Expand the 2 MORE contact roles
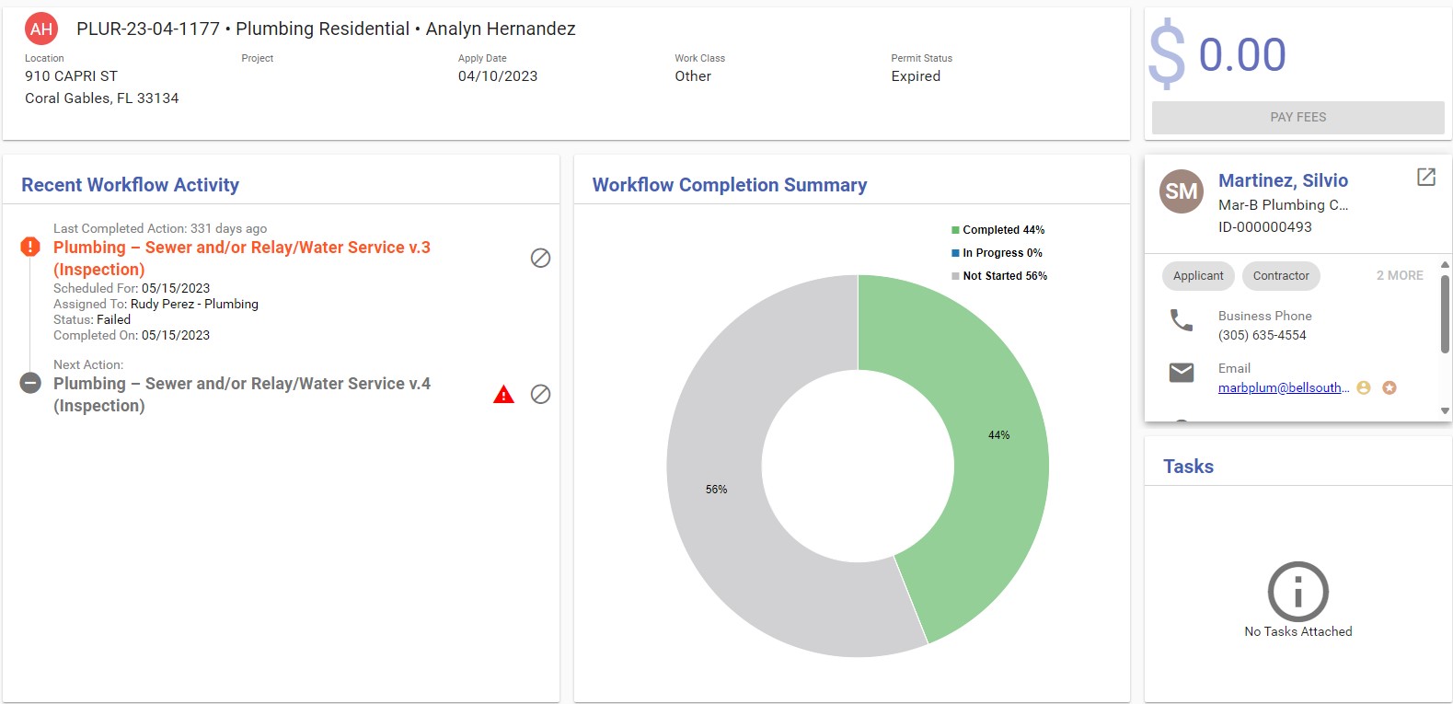This screenshot has height=704, width=1453. [1399, 275]
